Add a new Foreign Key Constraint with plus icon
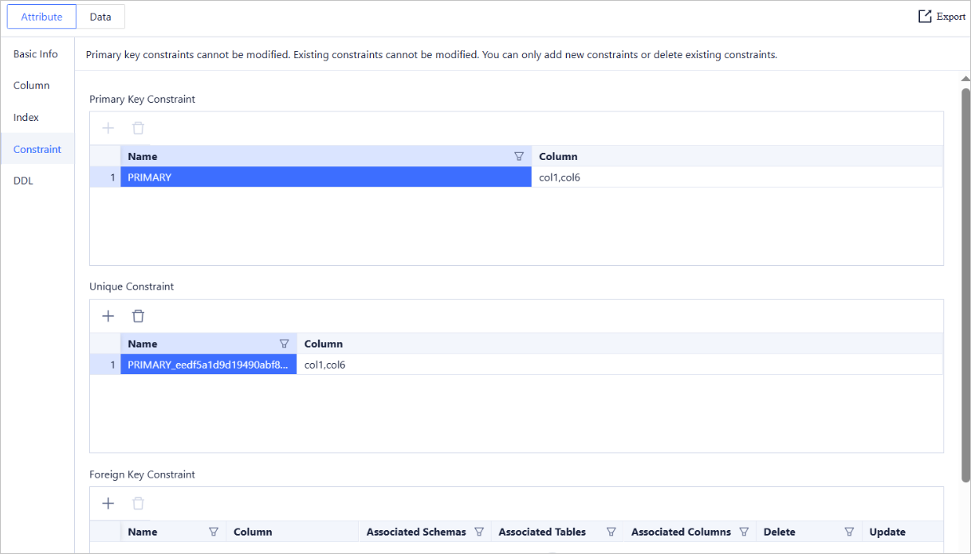This screenshot has width=971, height=554. point(108,503)
